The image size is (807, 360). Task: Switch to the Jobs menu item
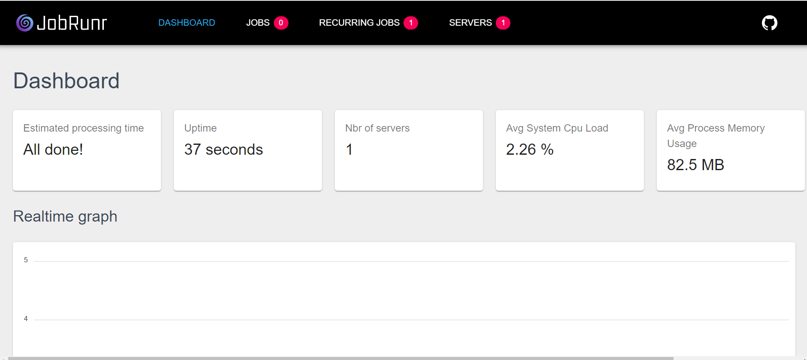[258, 23]
